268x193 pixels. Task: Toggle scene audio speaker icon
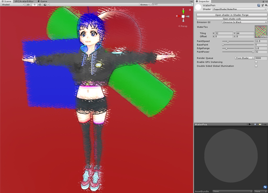point(40,5)
